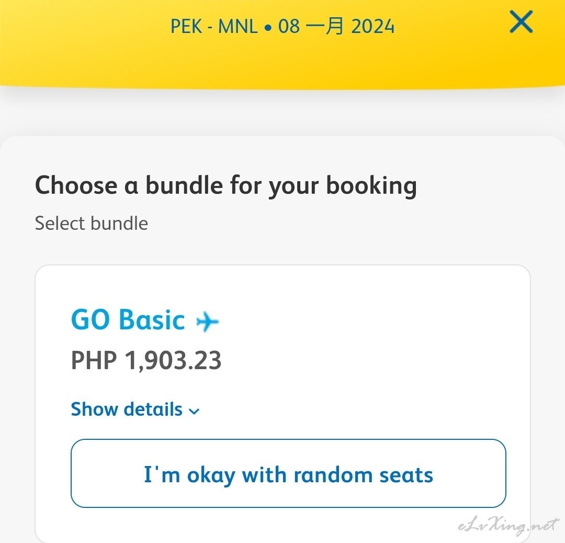Select the 08 一月 2024 flight date
The width and height of the screenshot is (565, 543).
pyautogui.click(x=336, y=26)
